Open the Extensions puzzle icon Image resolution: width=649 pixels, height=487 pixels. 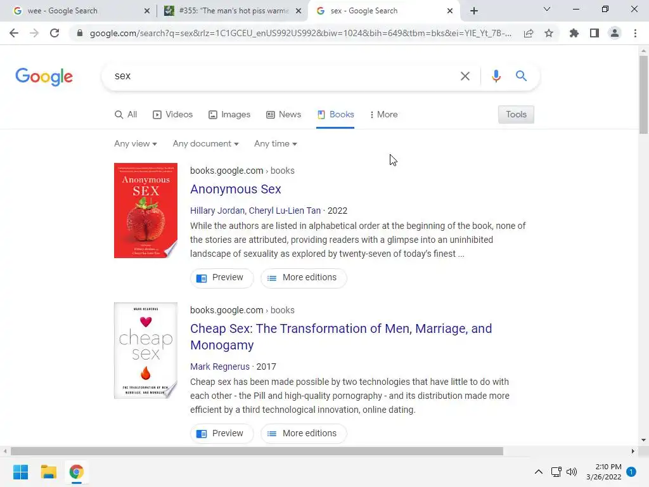[x=574, y=33]
